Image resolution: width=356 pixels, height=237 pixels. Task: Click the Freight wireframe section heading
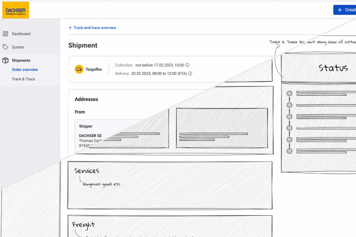[84, 225]
